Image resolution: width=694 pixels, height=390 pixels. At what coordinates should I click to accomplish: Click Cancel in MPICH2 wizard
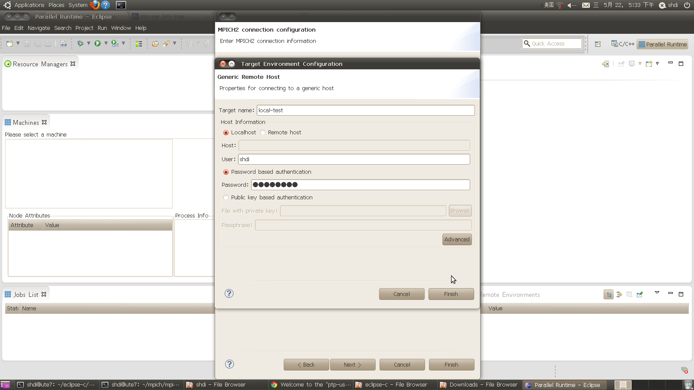pyautogui.click(x=402, y=364)
